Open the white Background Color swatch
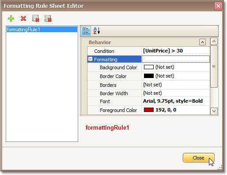The width and height of the screenshot is (227, 175). pyautogui.click(x=149, y=67)
